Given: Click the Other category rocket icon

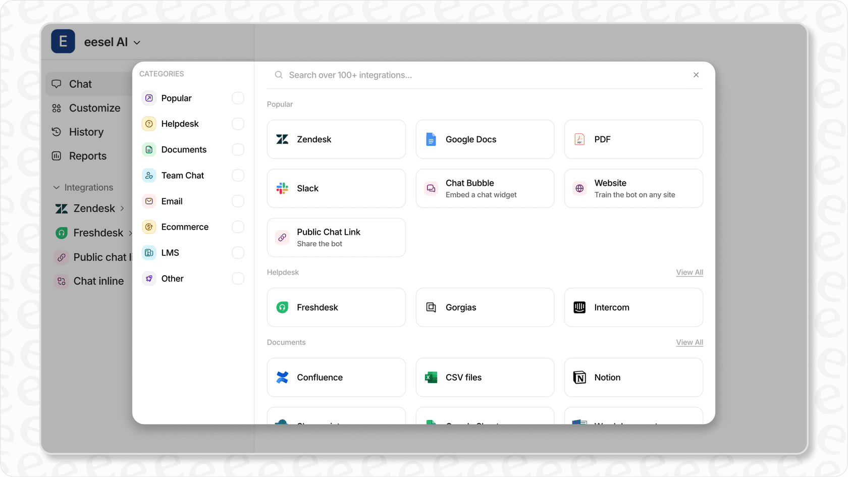Looking at the screenshot, I should pos(149,278).
